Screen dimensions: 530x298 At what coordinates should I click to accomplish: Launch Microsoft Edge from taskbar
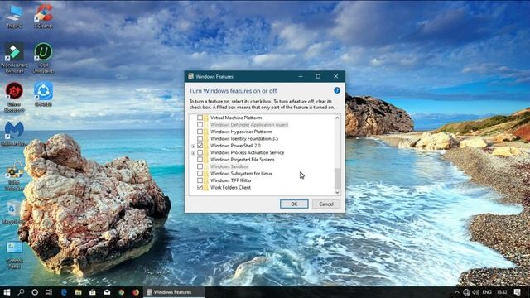64,292
